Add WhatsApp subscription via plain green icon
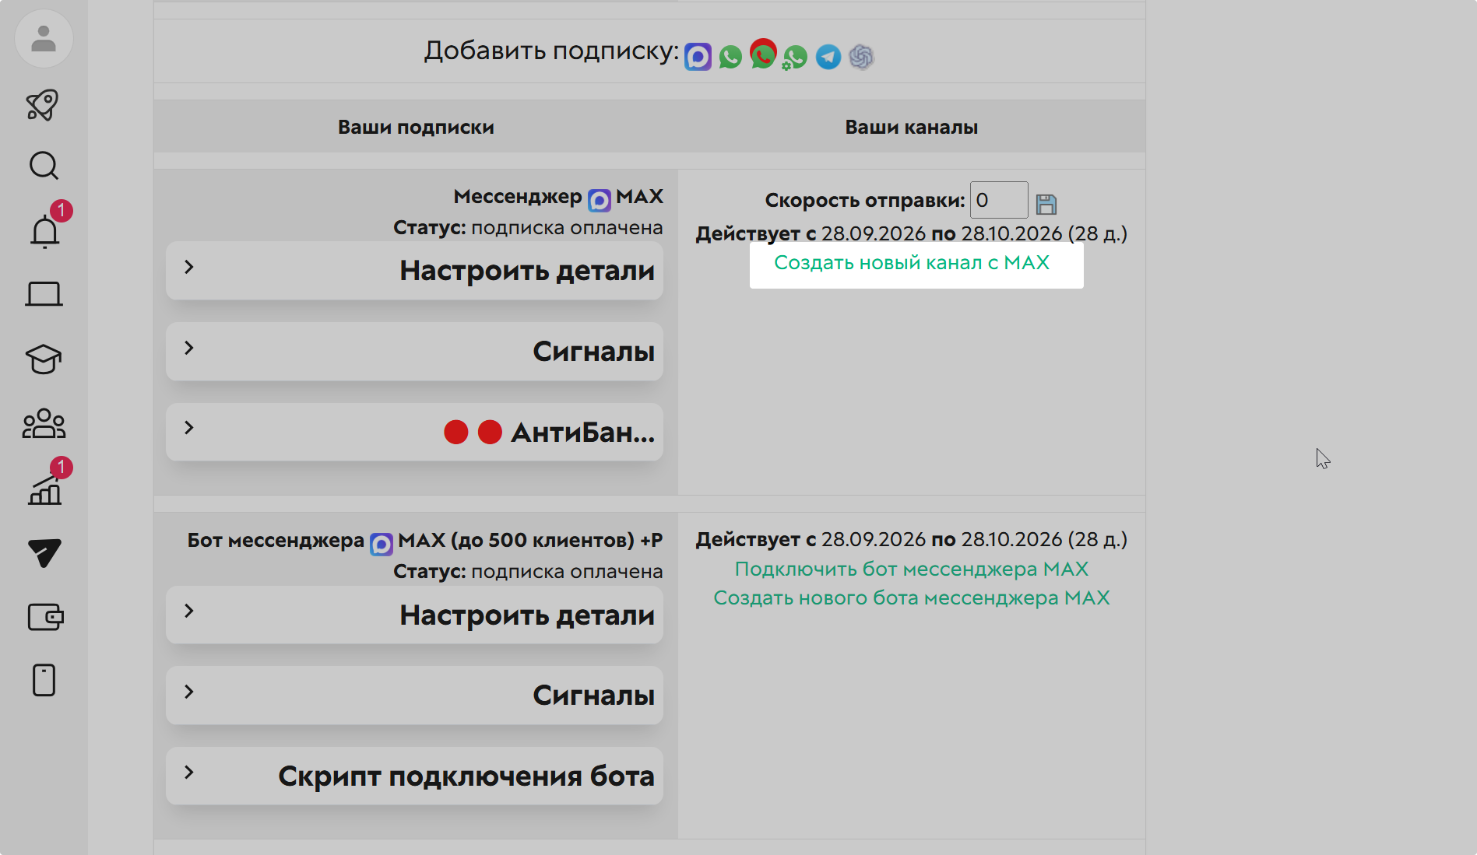This screenshot has width=1477, height=855. click(x=730, y=57)
